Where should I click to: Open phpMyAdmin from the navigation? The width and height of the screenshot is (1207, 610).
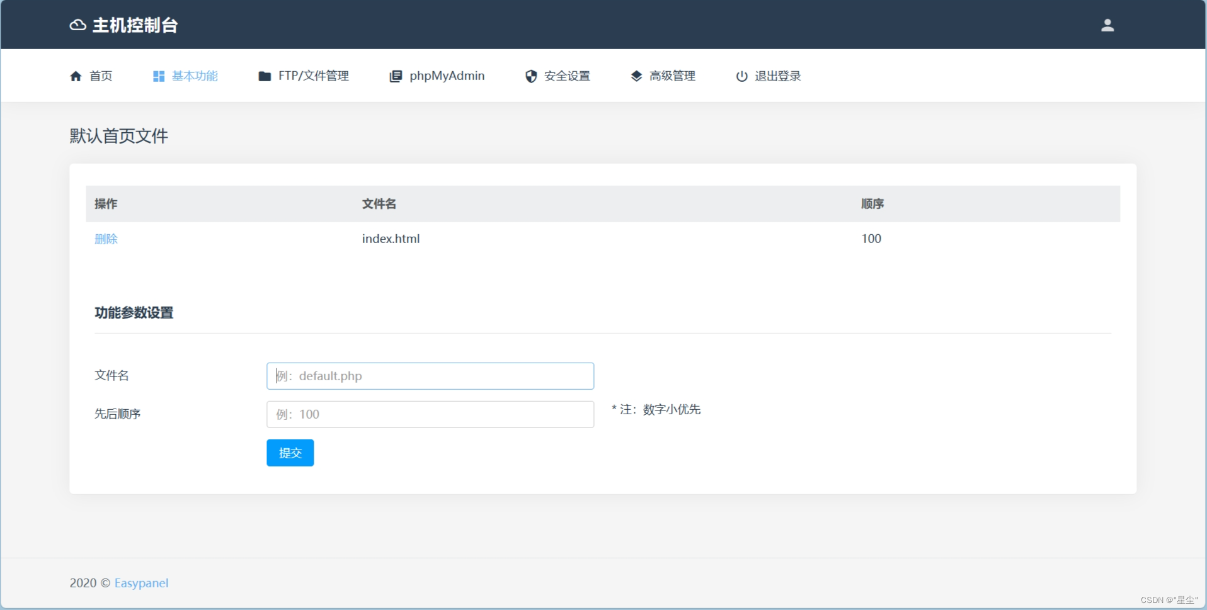point(447,76)
